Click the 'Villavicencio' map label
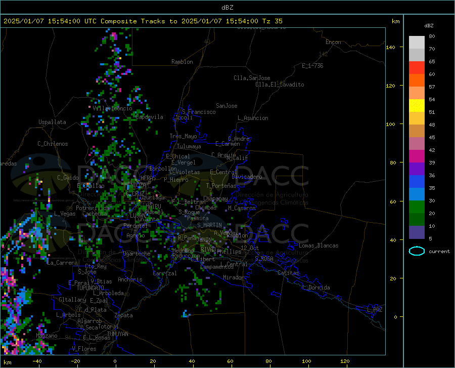 pyautogui.click(x=112, y=108)
